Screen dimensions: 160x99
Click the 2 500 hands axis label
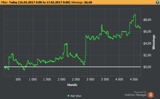coord(76,79)
